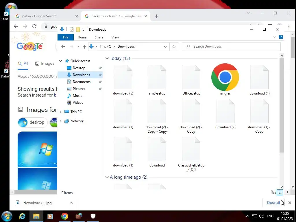Select the download (4) file
296x222 pixels.
259,80
